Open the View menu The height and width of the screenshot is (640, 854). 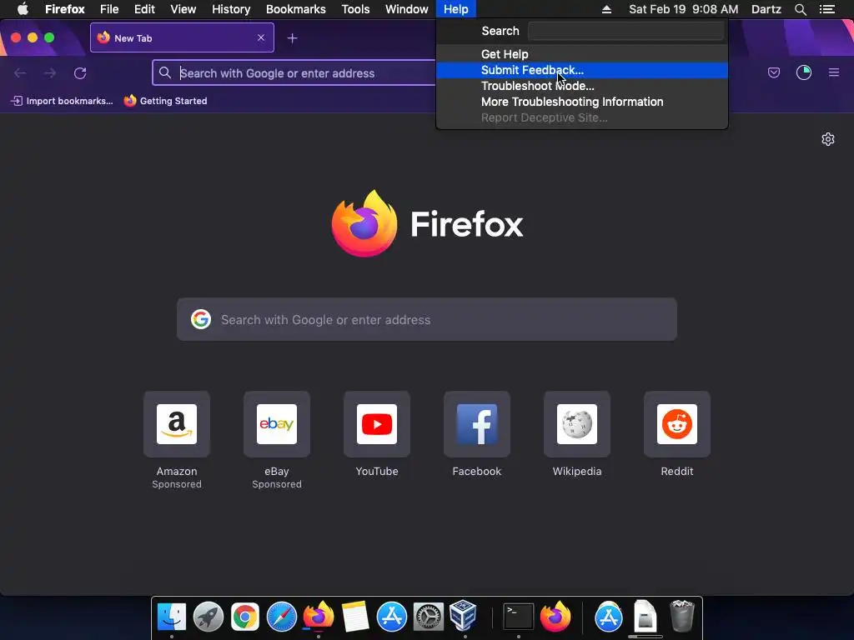[x=183, y=9]
